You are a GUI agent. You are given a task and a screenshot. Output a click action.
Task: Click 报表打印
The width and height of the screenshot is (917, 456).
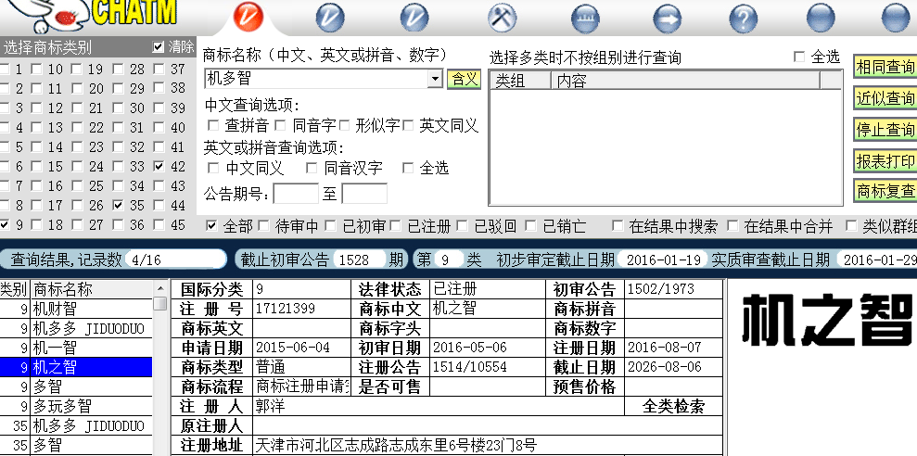point(885,160)
